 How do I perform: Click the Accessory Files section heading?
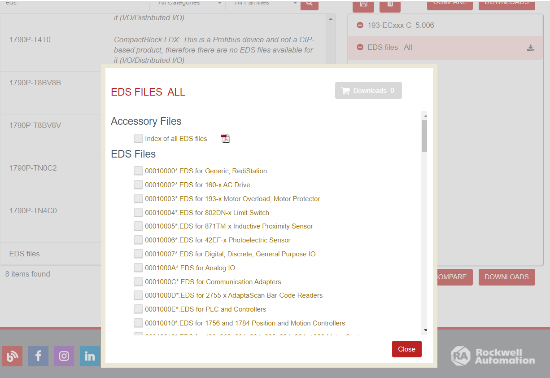(x=146, y=121)
